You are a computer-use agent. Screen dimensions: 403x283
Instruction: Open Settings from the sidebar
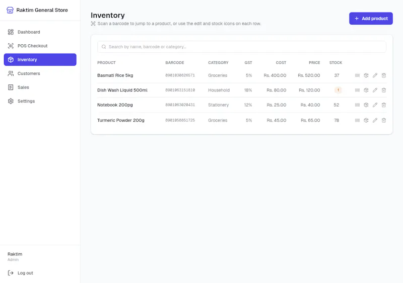click(40, 101)
